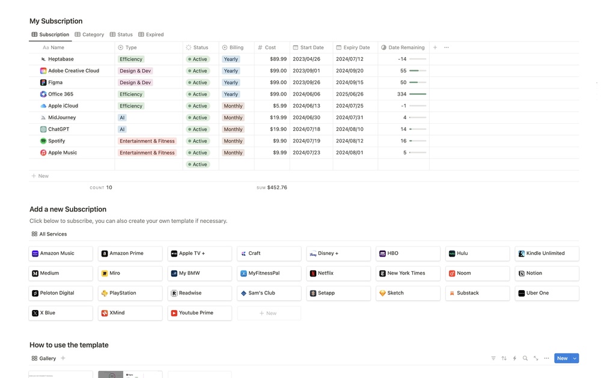Add a new row with + New
The image size is (604, 378).
pyautogui.click(x=40, y=176)
